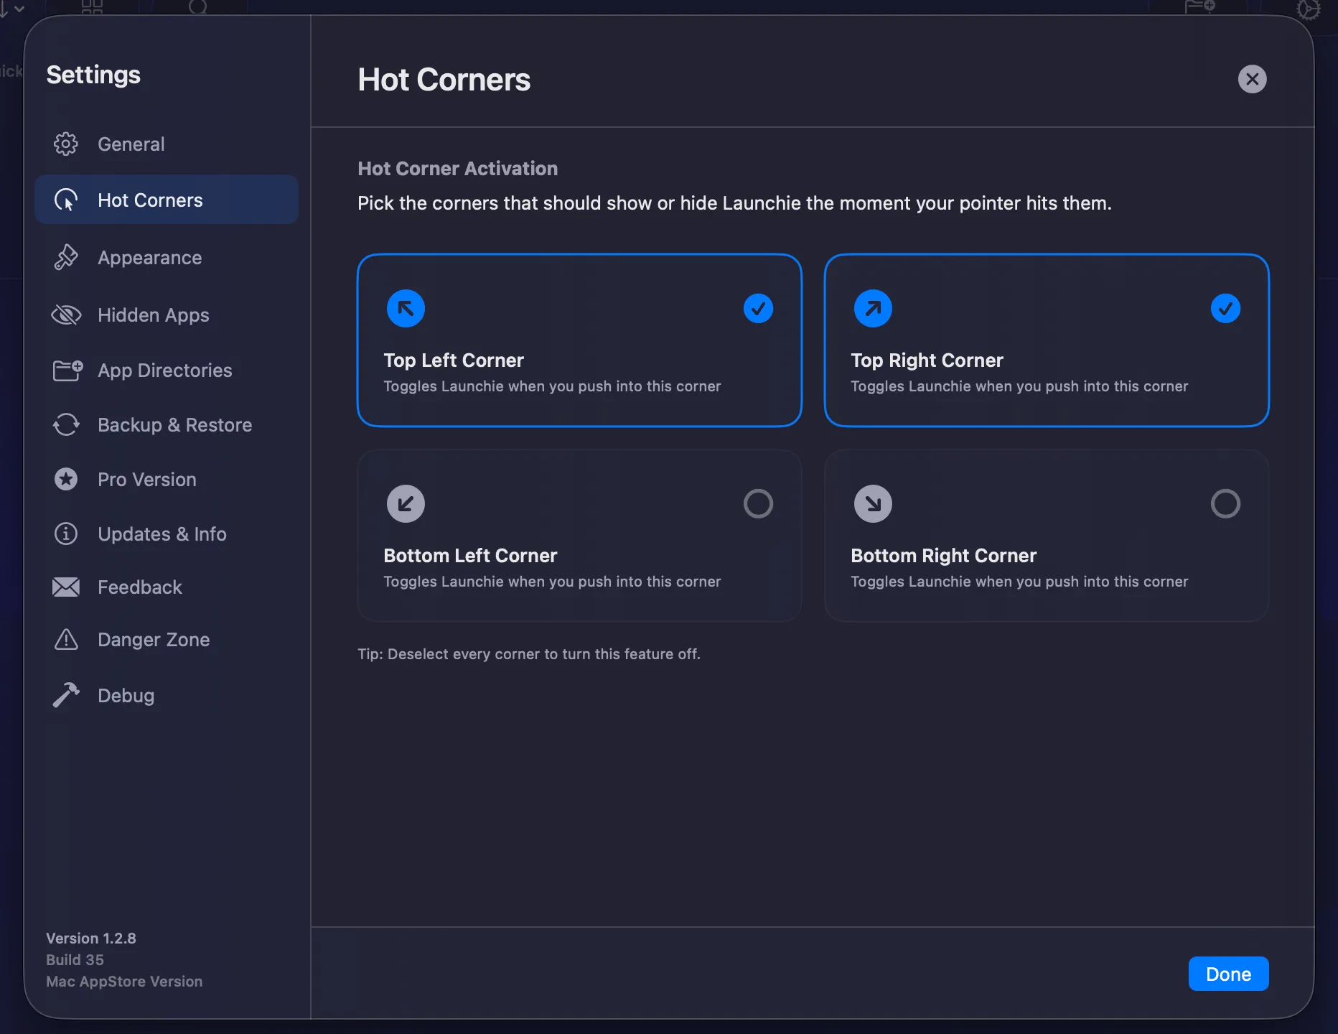
Task: Click the App Directories folder icon
Action: [x=67, y=371]
